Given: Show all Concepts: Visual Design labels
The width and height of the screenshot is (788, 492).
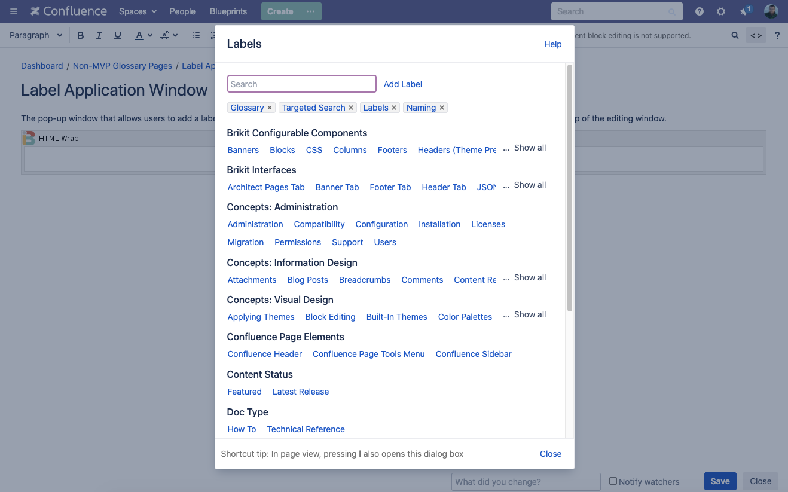Looking at the screenshot, I should (530, 314).
